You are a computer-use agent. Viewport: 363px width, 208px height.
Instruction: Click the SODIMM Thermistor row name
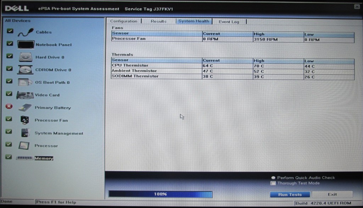pyautogui.click(x=135, y=76)
